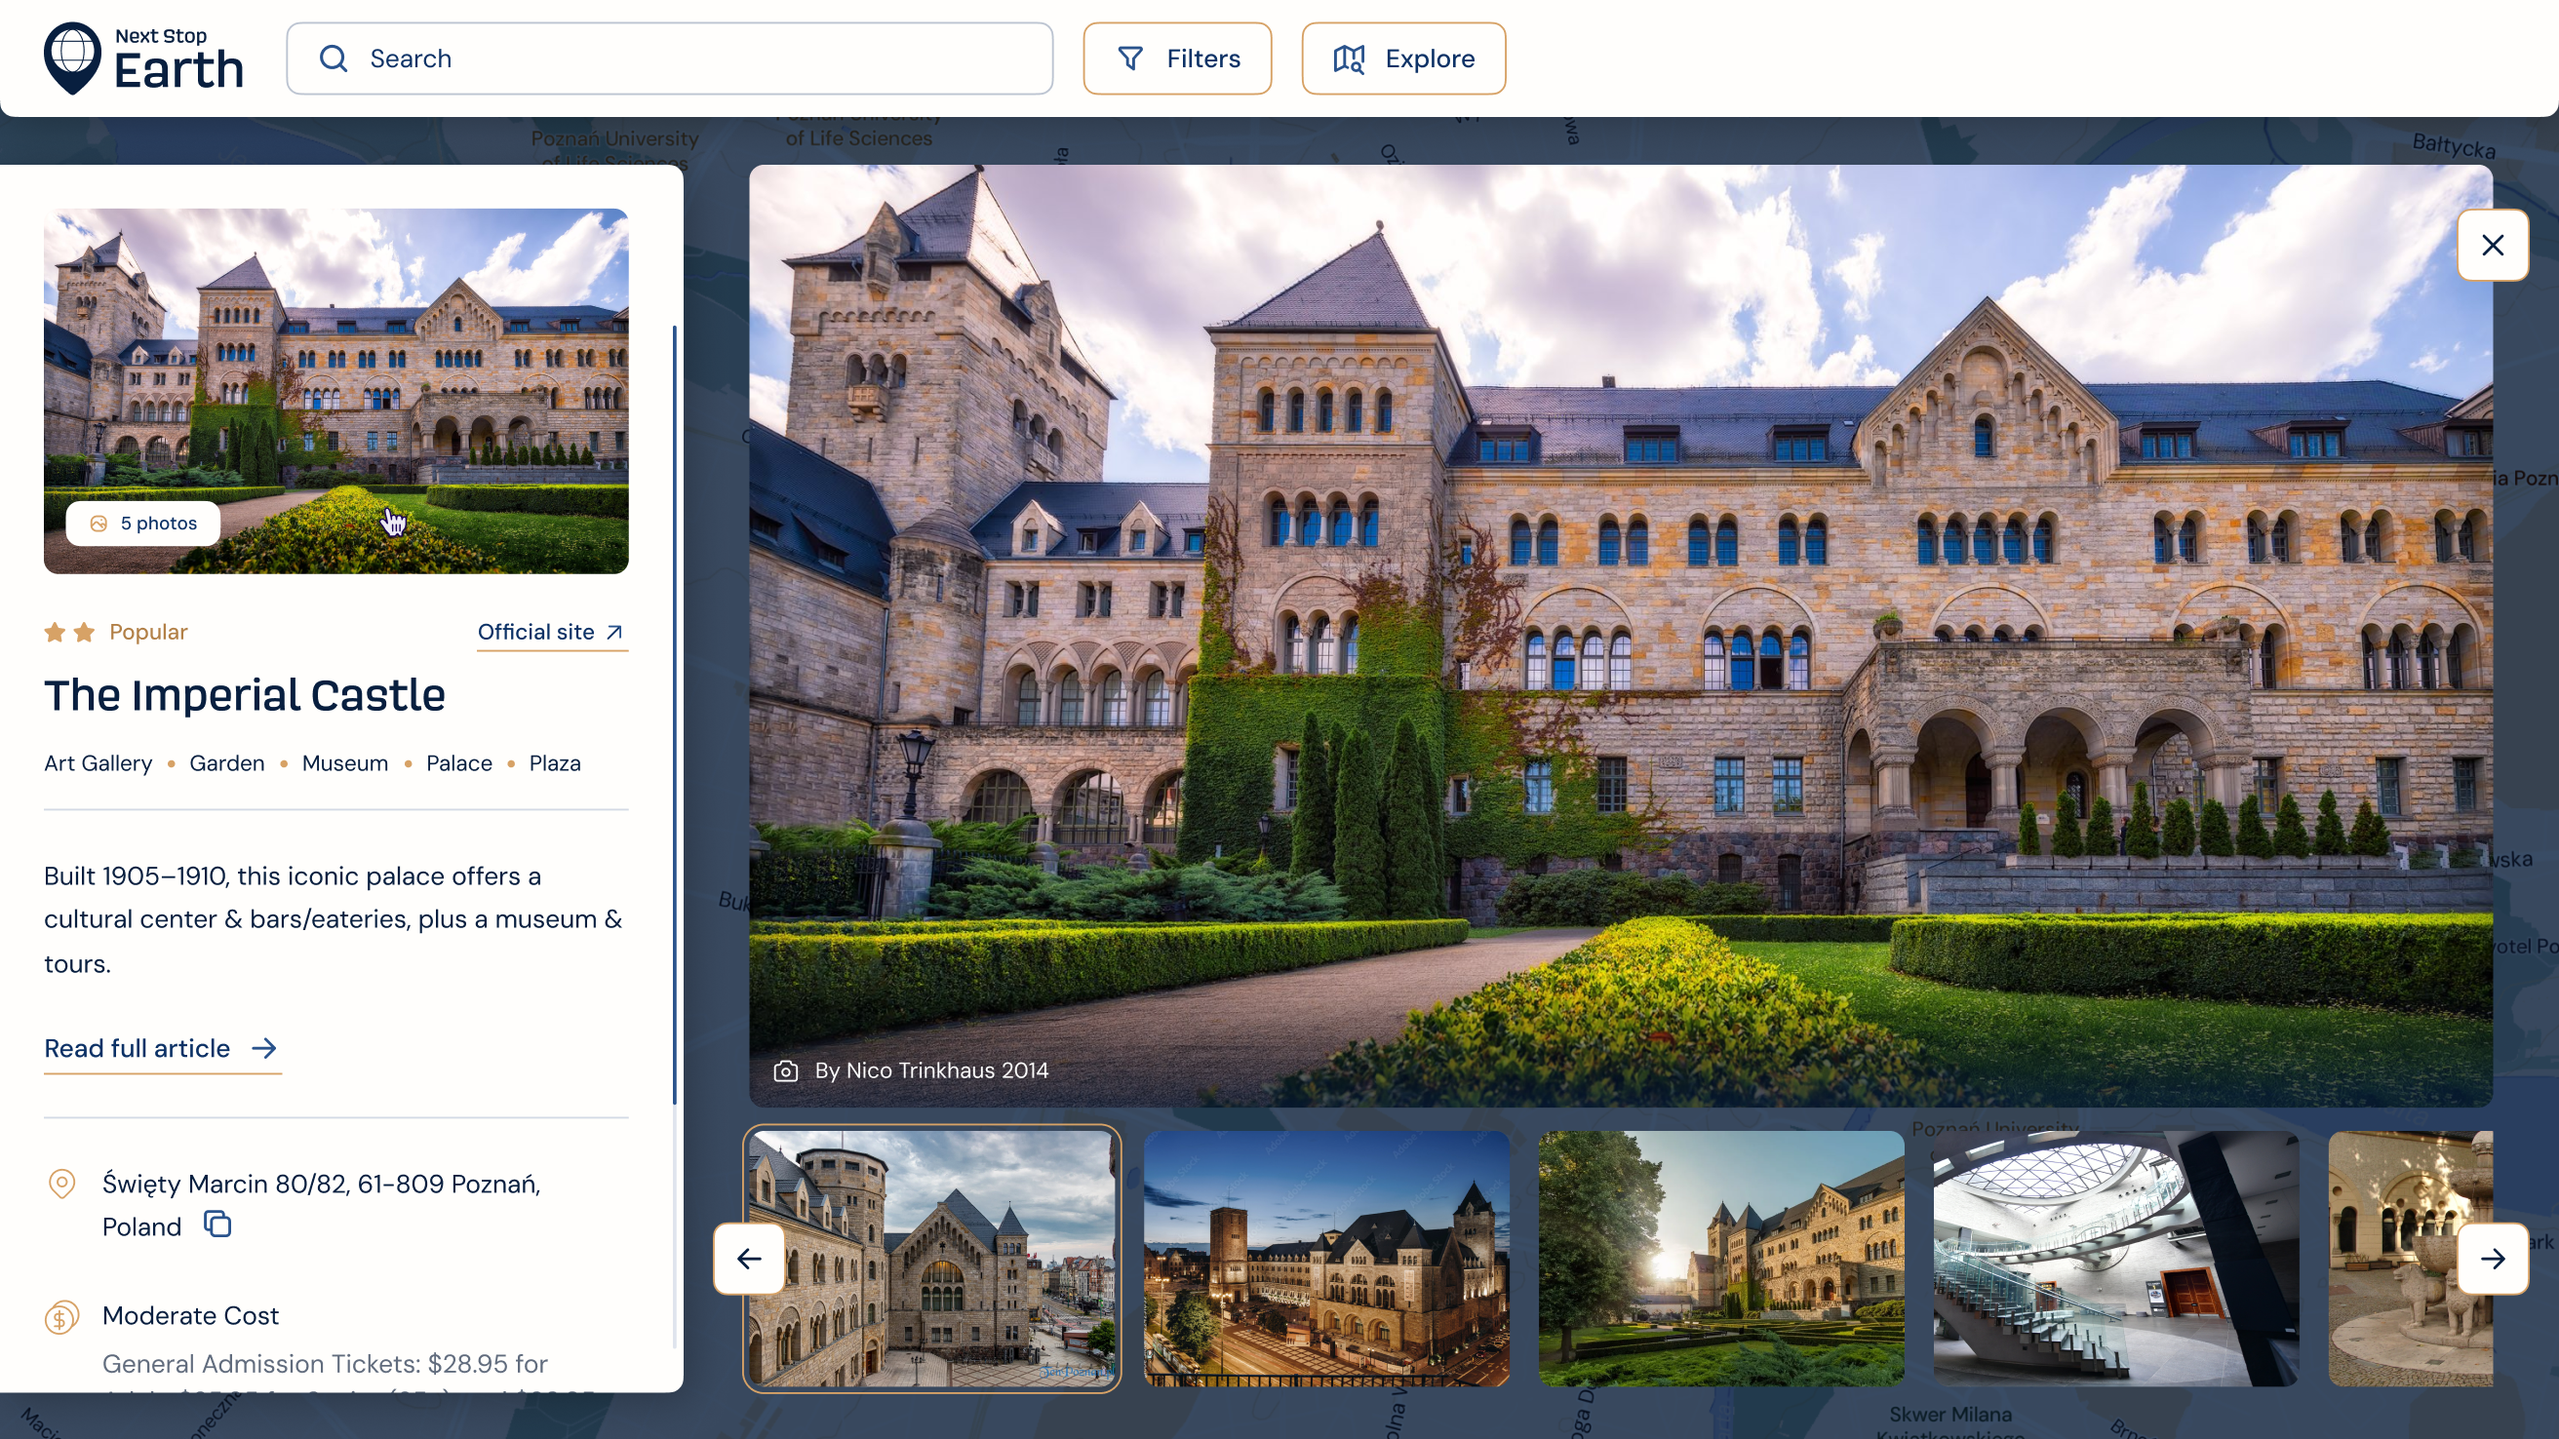The image size is (2559, 1439).
Task: Click The Imperial Castle title
Action: 245,695
